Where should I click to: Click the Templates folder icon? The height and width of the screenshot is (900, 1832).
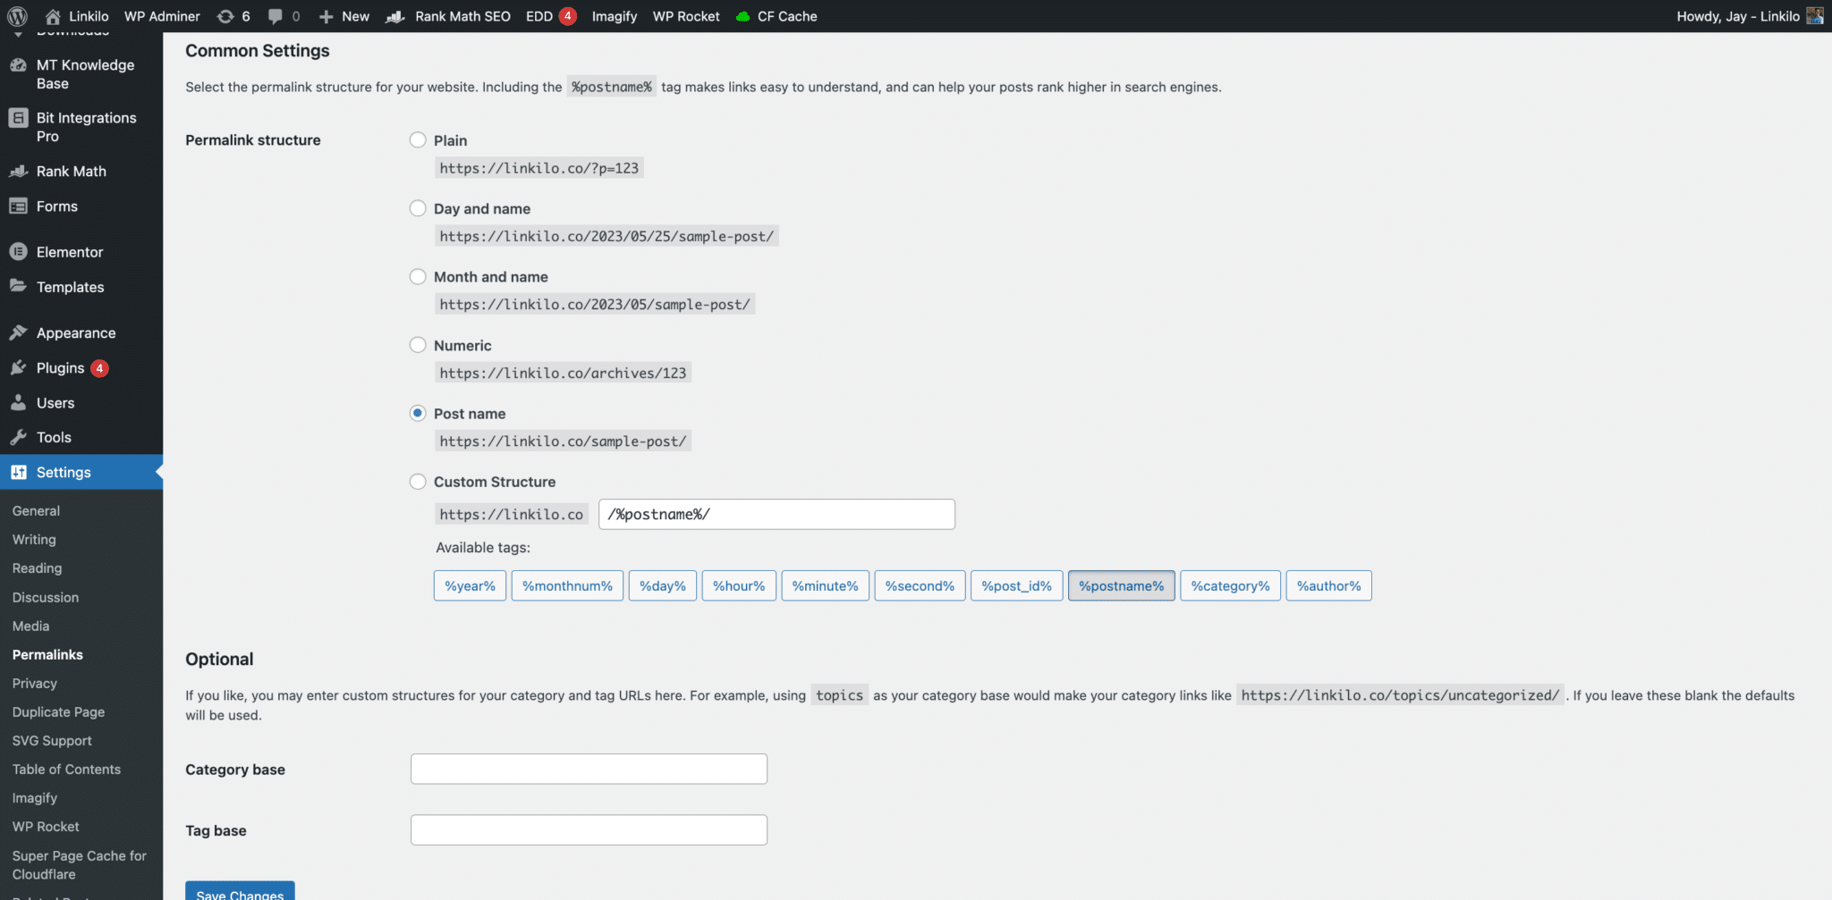[x=18, y=286]
